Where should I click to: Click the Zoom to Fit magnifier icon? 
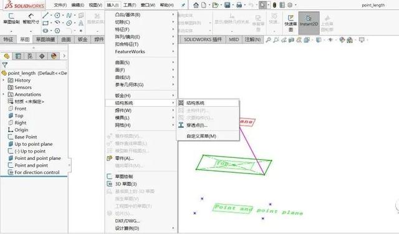coord(268,40)
